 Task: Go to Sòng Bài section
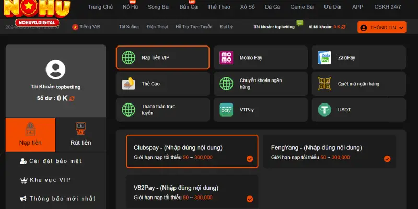[159, 7]
